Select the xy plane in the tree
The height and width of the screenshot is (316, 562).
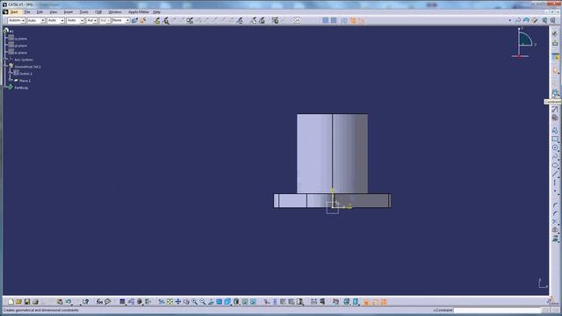(x=20, y=39)
